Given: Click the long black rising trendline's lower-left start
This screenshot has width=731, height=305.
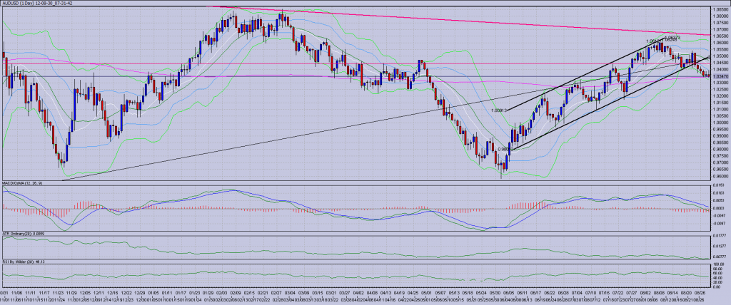Looking at the screenshot, I should pyautogui.click(x=64, y=180).
